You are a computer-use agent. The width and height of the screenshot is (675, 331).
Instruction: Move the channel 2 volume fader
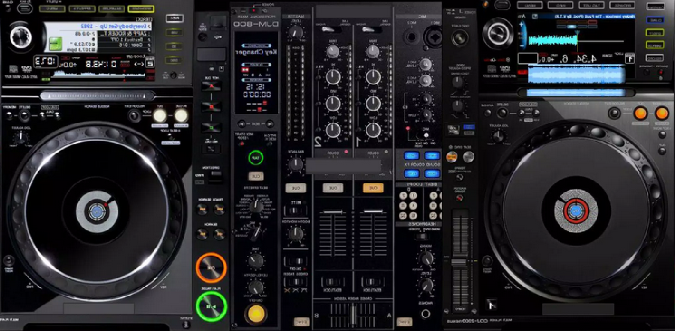[x=333, y=212]
